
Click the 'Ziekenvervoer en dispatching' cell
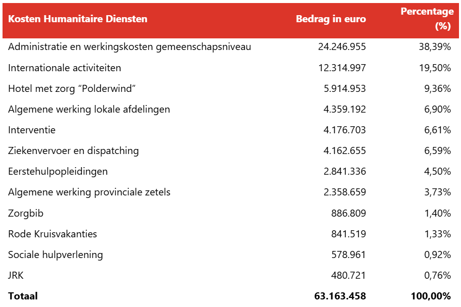[73, 151]
